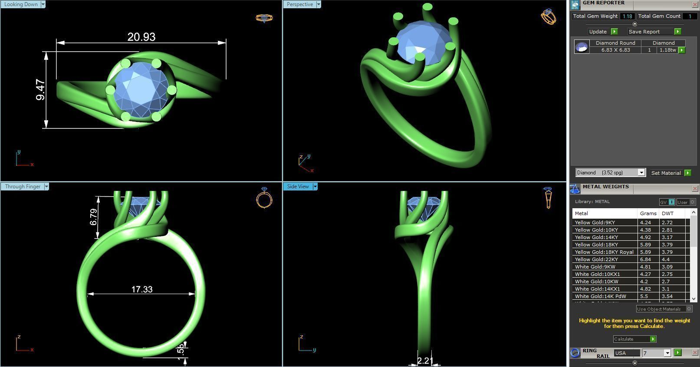Select the Perspective viewport tab
Image resolution: width=700 pixels, height=367 pixels.
coord(299,4)
